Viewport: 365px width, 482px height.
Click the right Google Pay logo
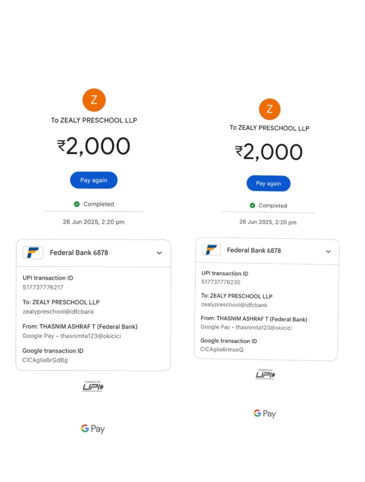click(x=265, y=413)
